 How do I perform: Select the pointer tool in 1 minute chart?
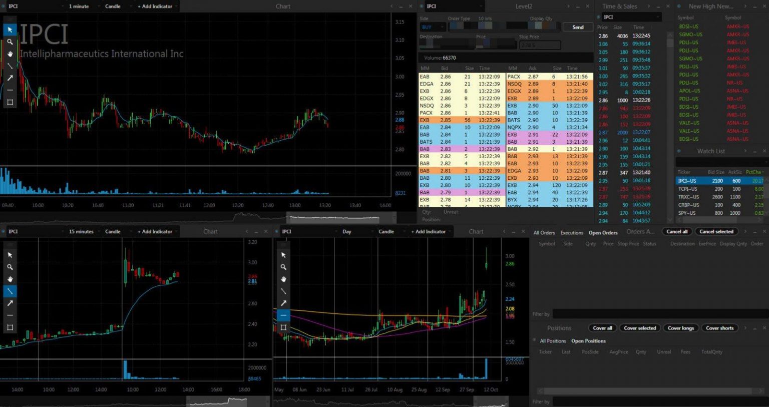coord(10,30)
